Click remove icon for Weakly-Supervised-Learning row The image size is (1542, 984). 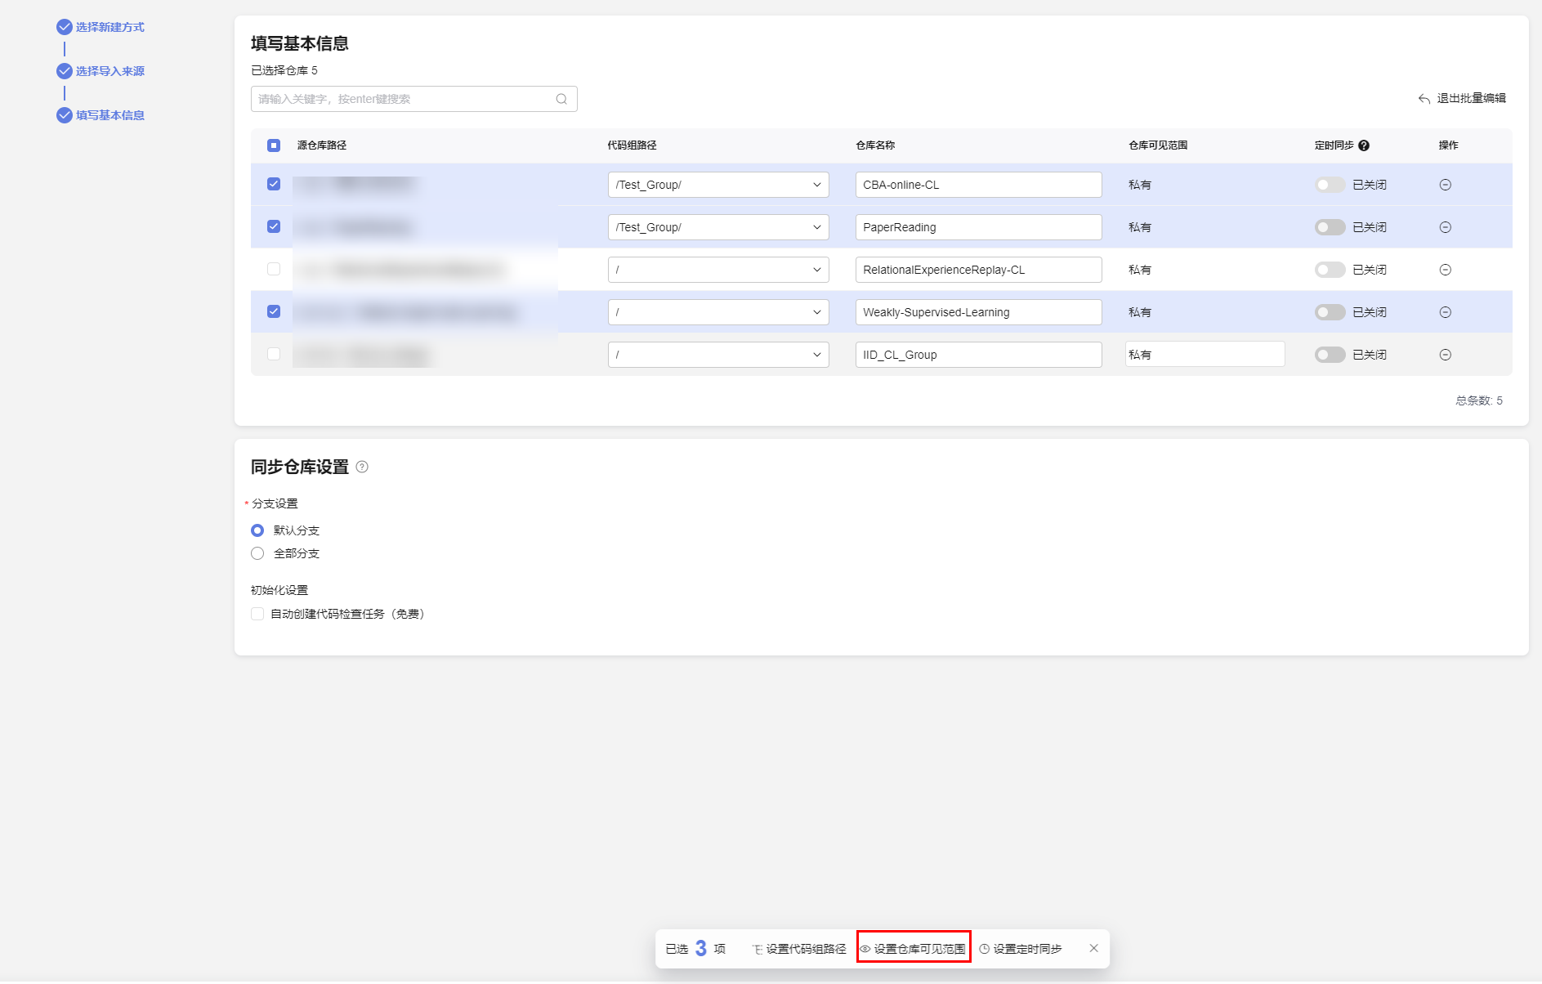click(1445, 312)
